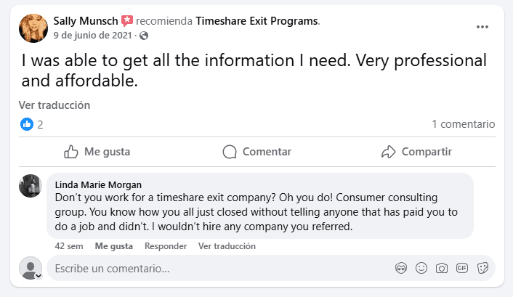
Task: Switch commenting profile via avatar arrow
Action: click(39, 276)
